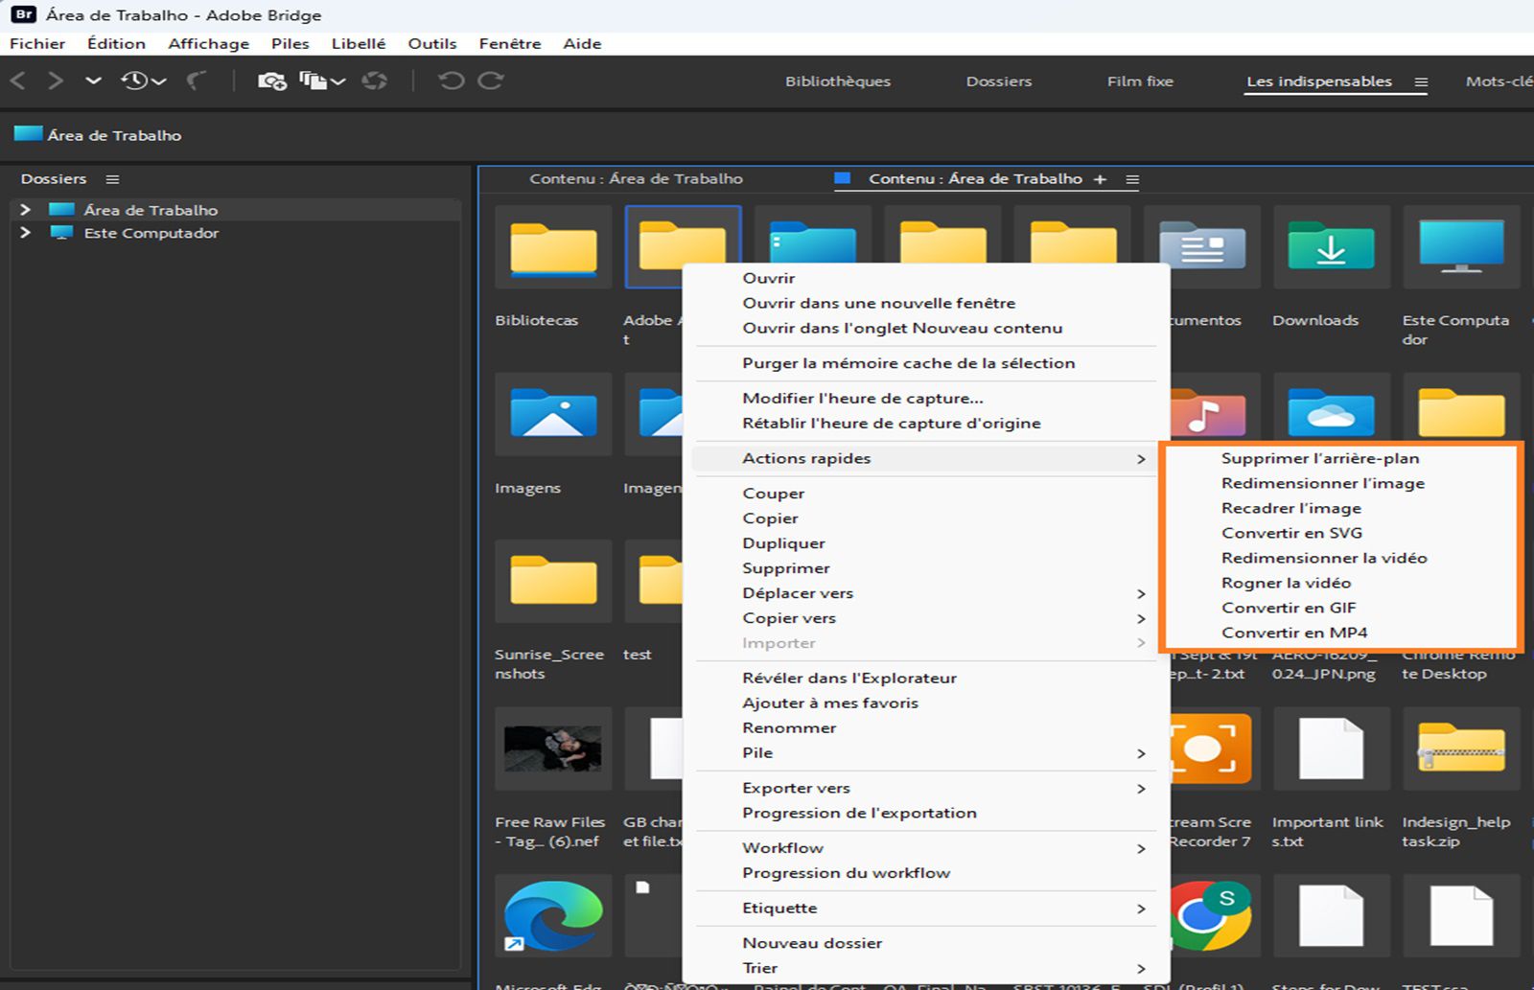The image size is (1534, 990).
Task: Switch to Dossiers workspace
Action: (x=999, y=81)
